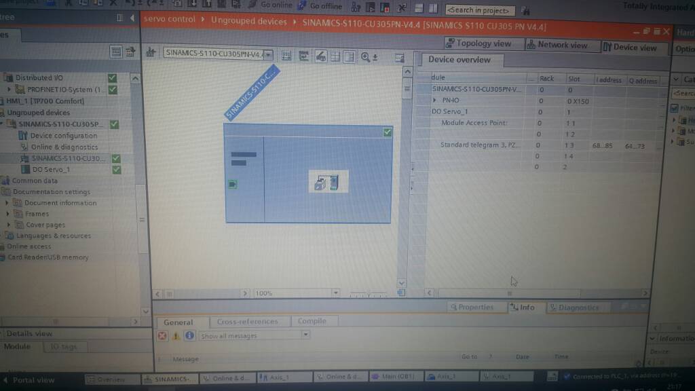Expand the PN-IO row in Device overview
The image size is (695, 391).
435,100
